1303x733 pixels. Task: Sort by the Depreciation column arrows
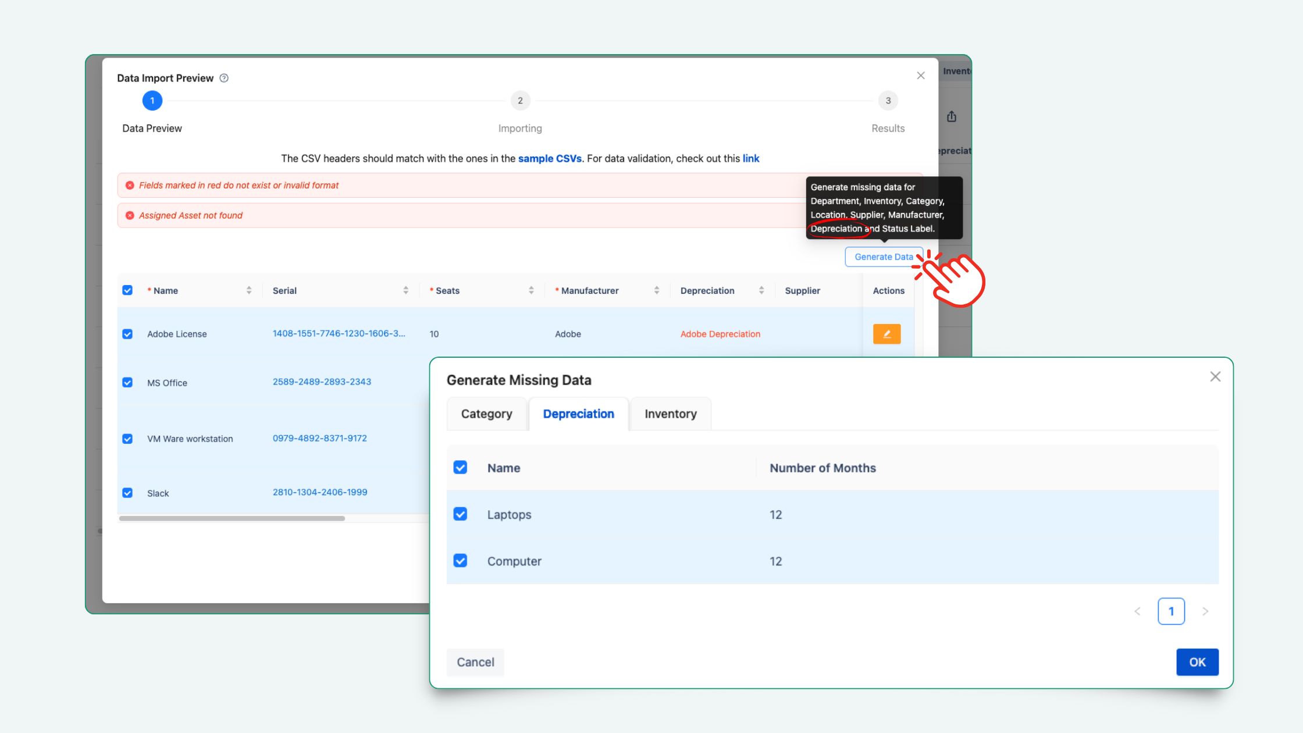(761, 290)
